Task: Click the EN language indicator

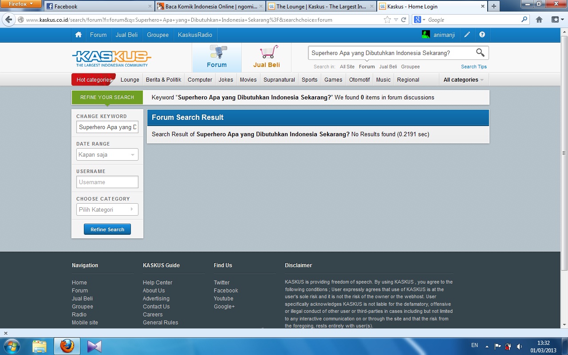Action: (474, 345)
